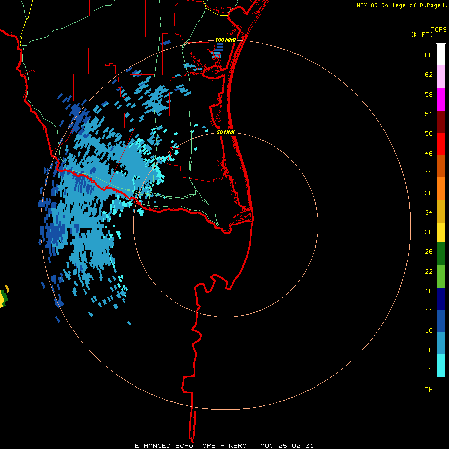Click the 6 value on the scale

[431, 350]
